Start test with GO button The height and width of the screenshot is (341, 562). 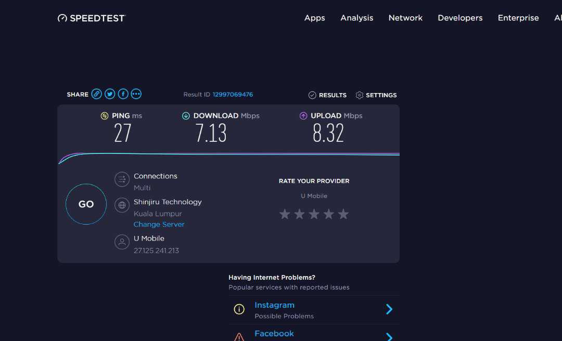[86, 204]
